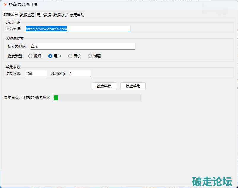Click the app logo icon in title bar

coord(5,4)
